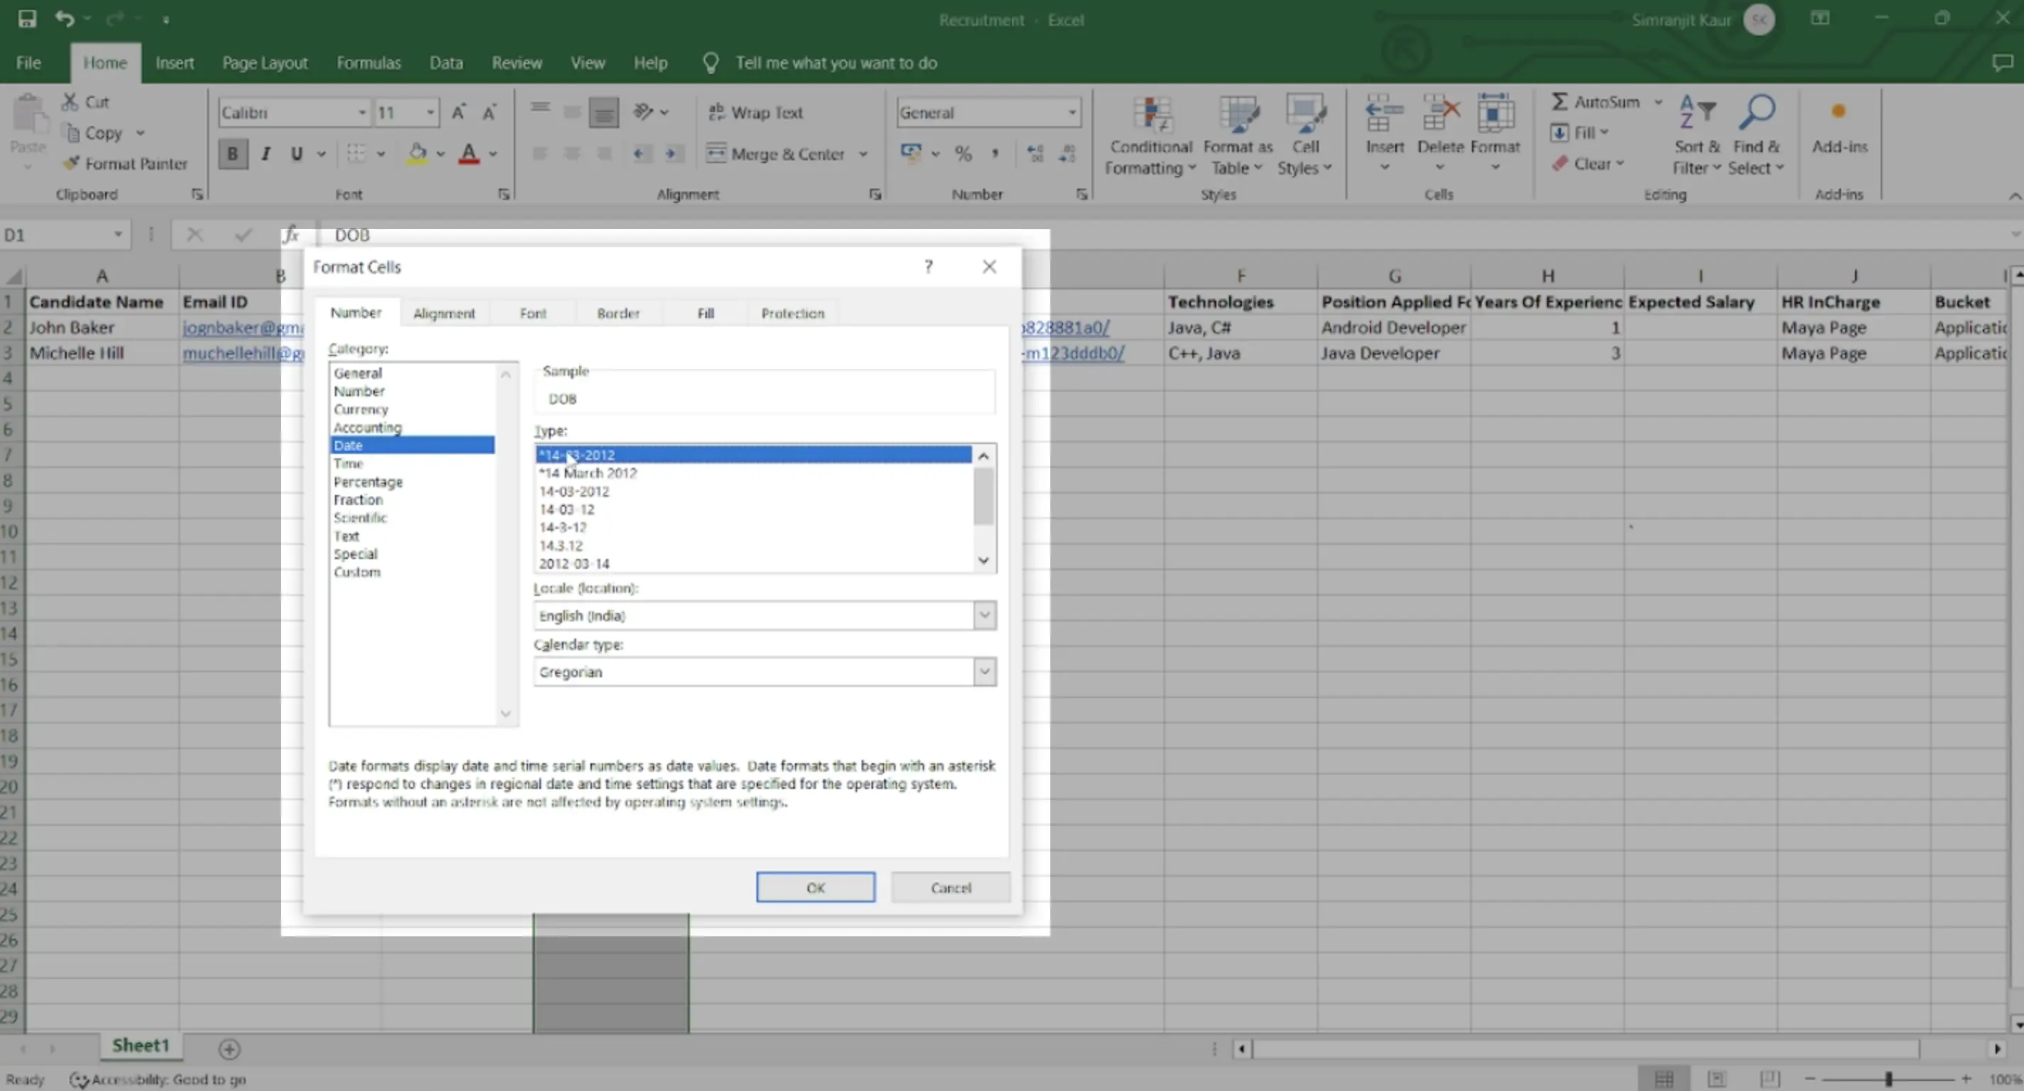Open Number Format General dropdown

pyautogui.click(x=1072, y=112)
